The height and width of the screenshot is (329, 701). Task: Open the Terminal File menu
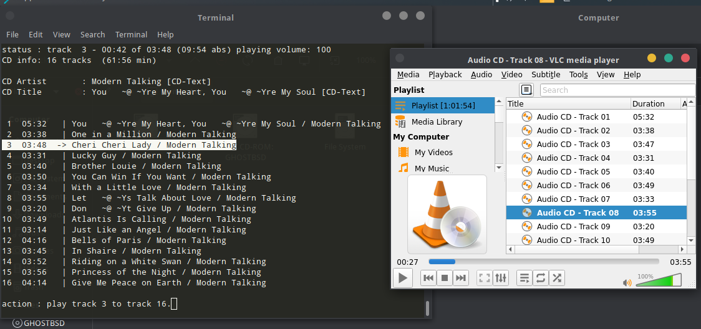(x=12, y=34)
